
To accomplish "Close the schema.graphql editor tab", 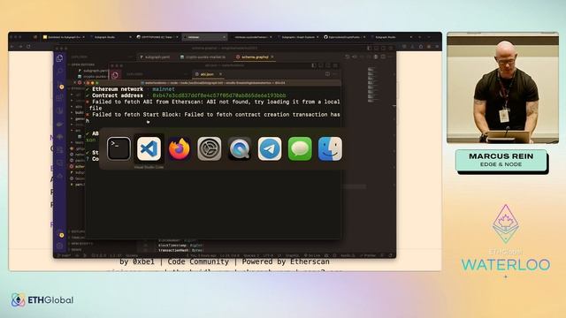I will [272, 57].
